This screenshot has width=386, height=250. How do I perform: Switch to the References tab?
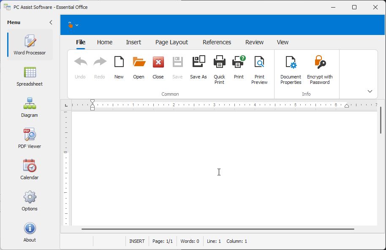pos(217,42)
